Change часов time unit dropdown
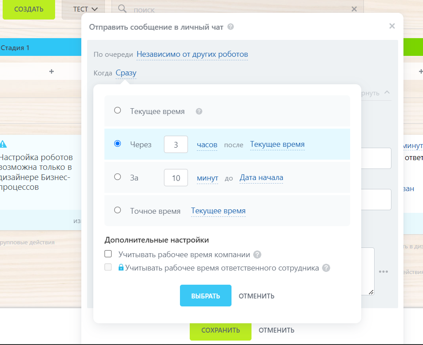423x345 pixels. click(207, 145)
